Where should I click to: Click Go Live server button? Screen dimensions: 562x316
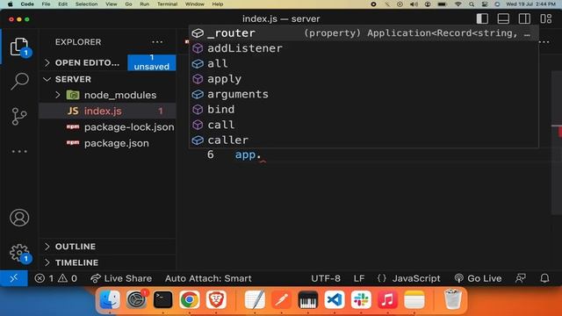click(x=478, y=278)
